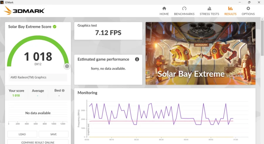264x144 pixels.
Task: Click the Solar Bay Extreme preview image
Action: (x=200, y=53)
